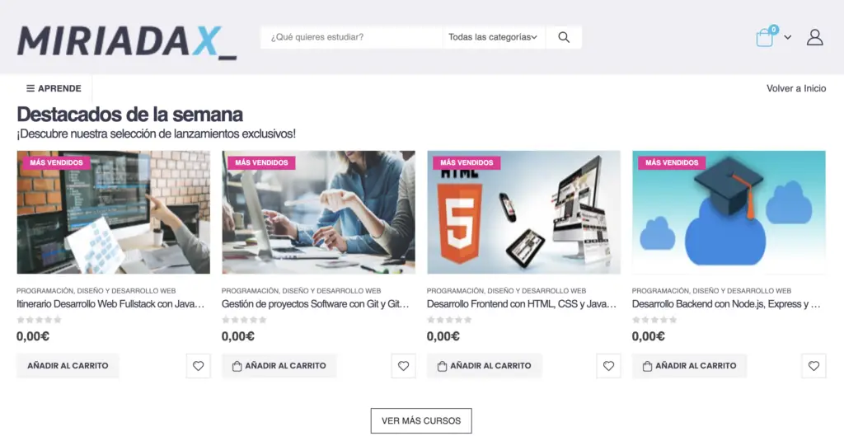The height and width of the screenshot is (441, 844).
Task: Open Desarrollo Frontend con HTML, CSS title
Action: (x=521, y=304)
